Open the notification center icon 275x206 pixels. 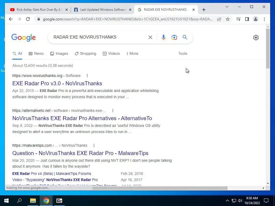coord(266,201)
